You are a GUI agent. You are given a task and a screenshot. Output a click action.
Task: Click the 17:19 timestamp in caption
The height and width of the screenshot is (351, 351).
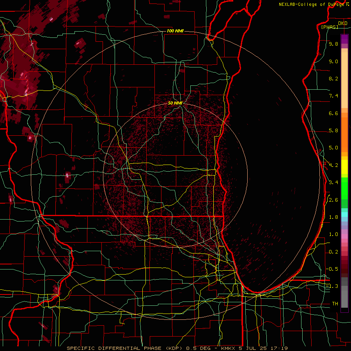pos(280,348)
